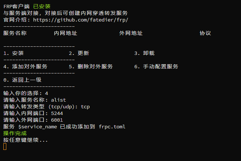Choose menu option 3. 卸载

[x=144, y=53]
